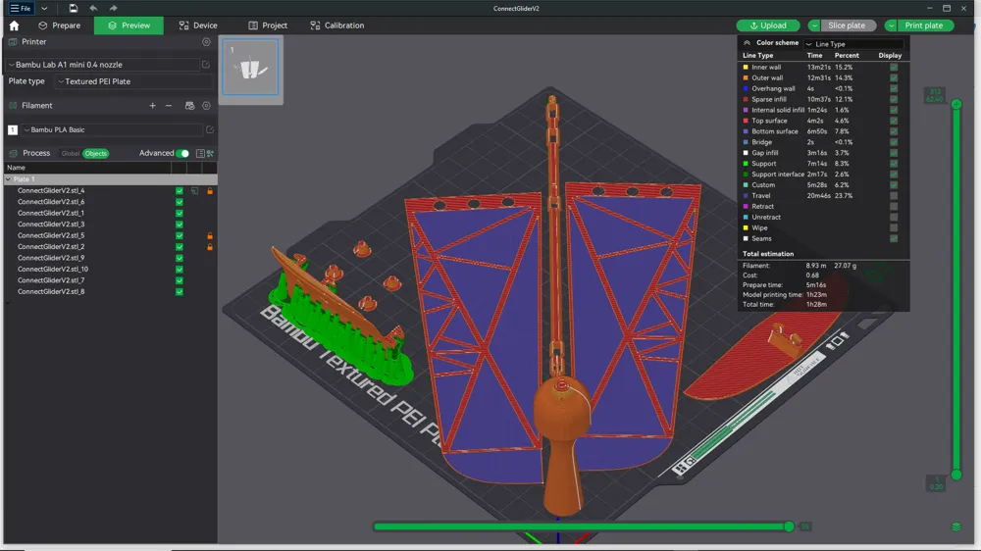Click lock icon on ConnectGliderV2.stl_4 row
981x551 pixels.
click(x=210, y=191)
